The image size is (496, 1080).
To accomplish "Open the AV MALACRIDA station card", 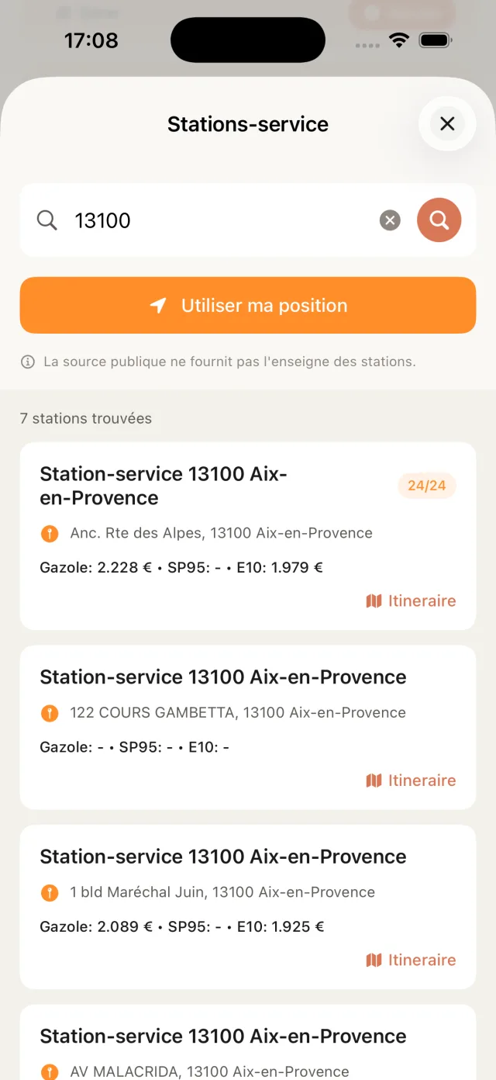I will click(x=223, y=1037).
